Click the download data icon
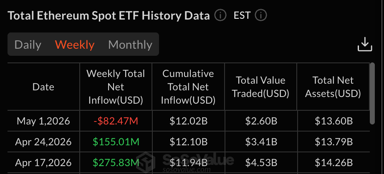Viewport: 384px width, 174px height. point(365,45)
